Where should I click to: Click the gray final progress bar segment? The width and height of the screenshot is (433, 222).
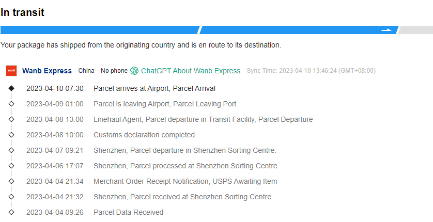point(415,30)
